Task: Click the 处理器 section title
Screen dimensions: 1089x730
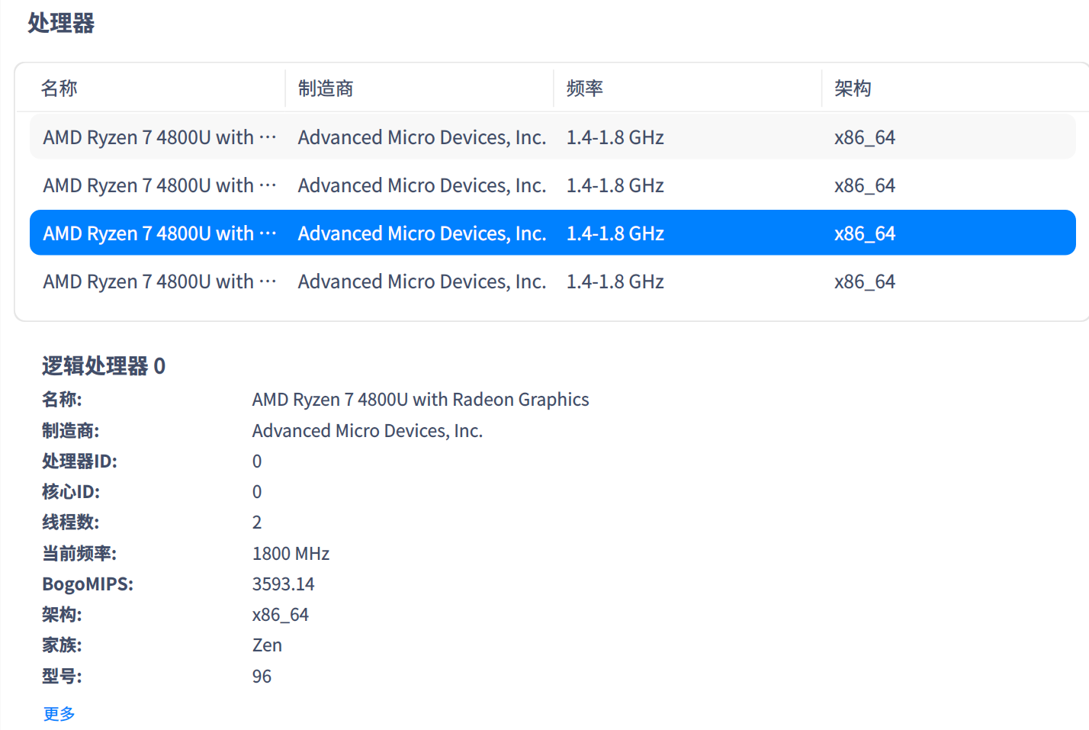Action: (61, 23)
